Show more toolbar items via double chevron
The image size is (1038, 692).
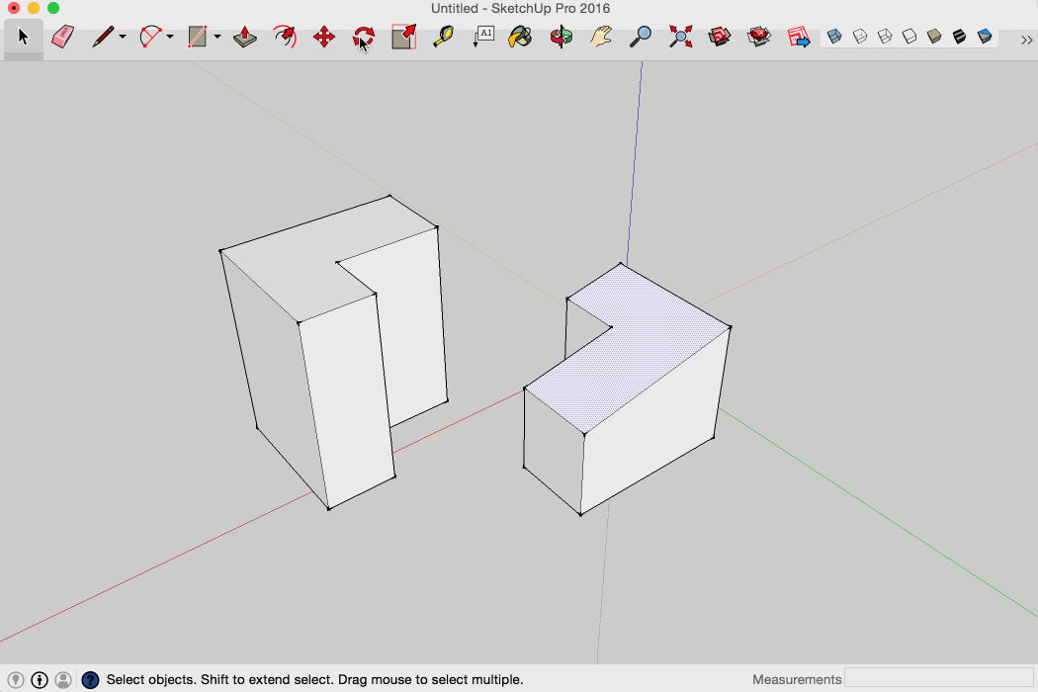tap(1026, 40)
